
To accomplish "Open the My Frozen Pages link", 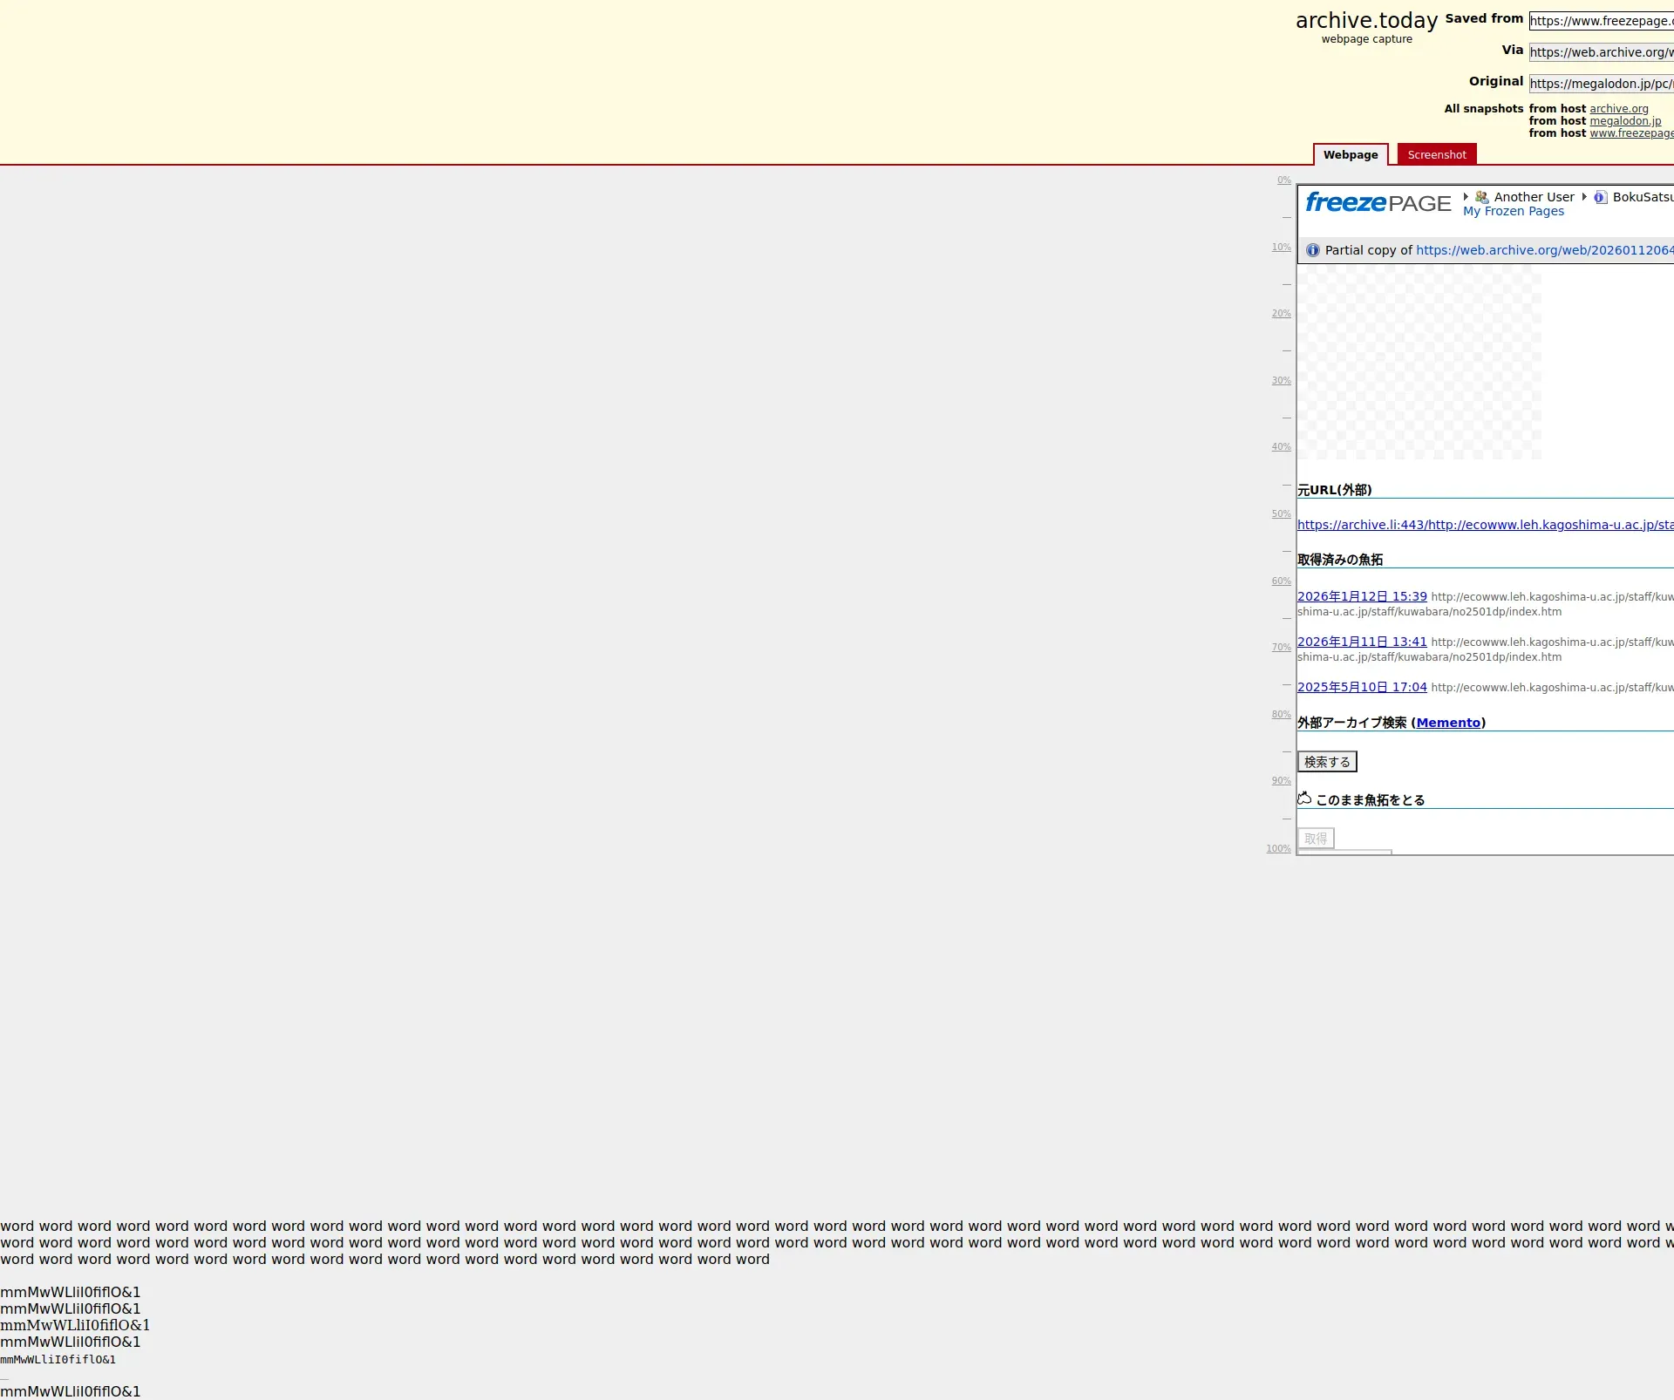I will [x=1513, y=212].
